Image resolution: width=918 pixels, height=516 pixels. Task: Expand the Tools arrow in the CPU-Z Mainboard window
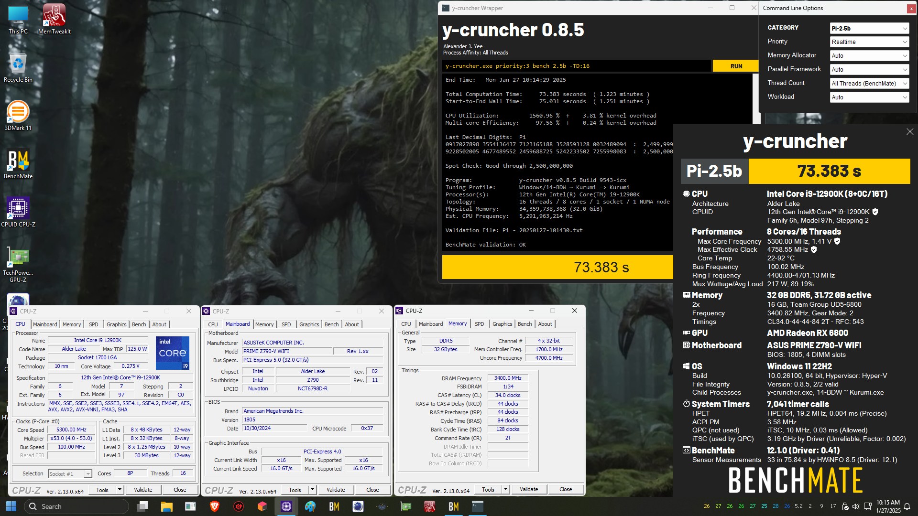312,490
